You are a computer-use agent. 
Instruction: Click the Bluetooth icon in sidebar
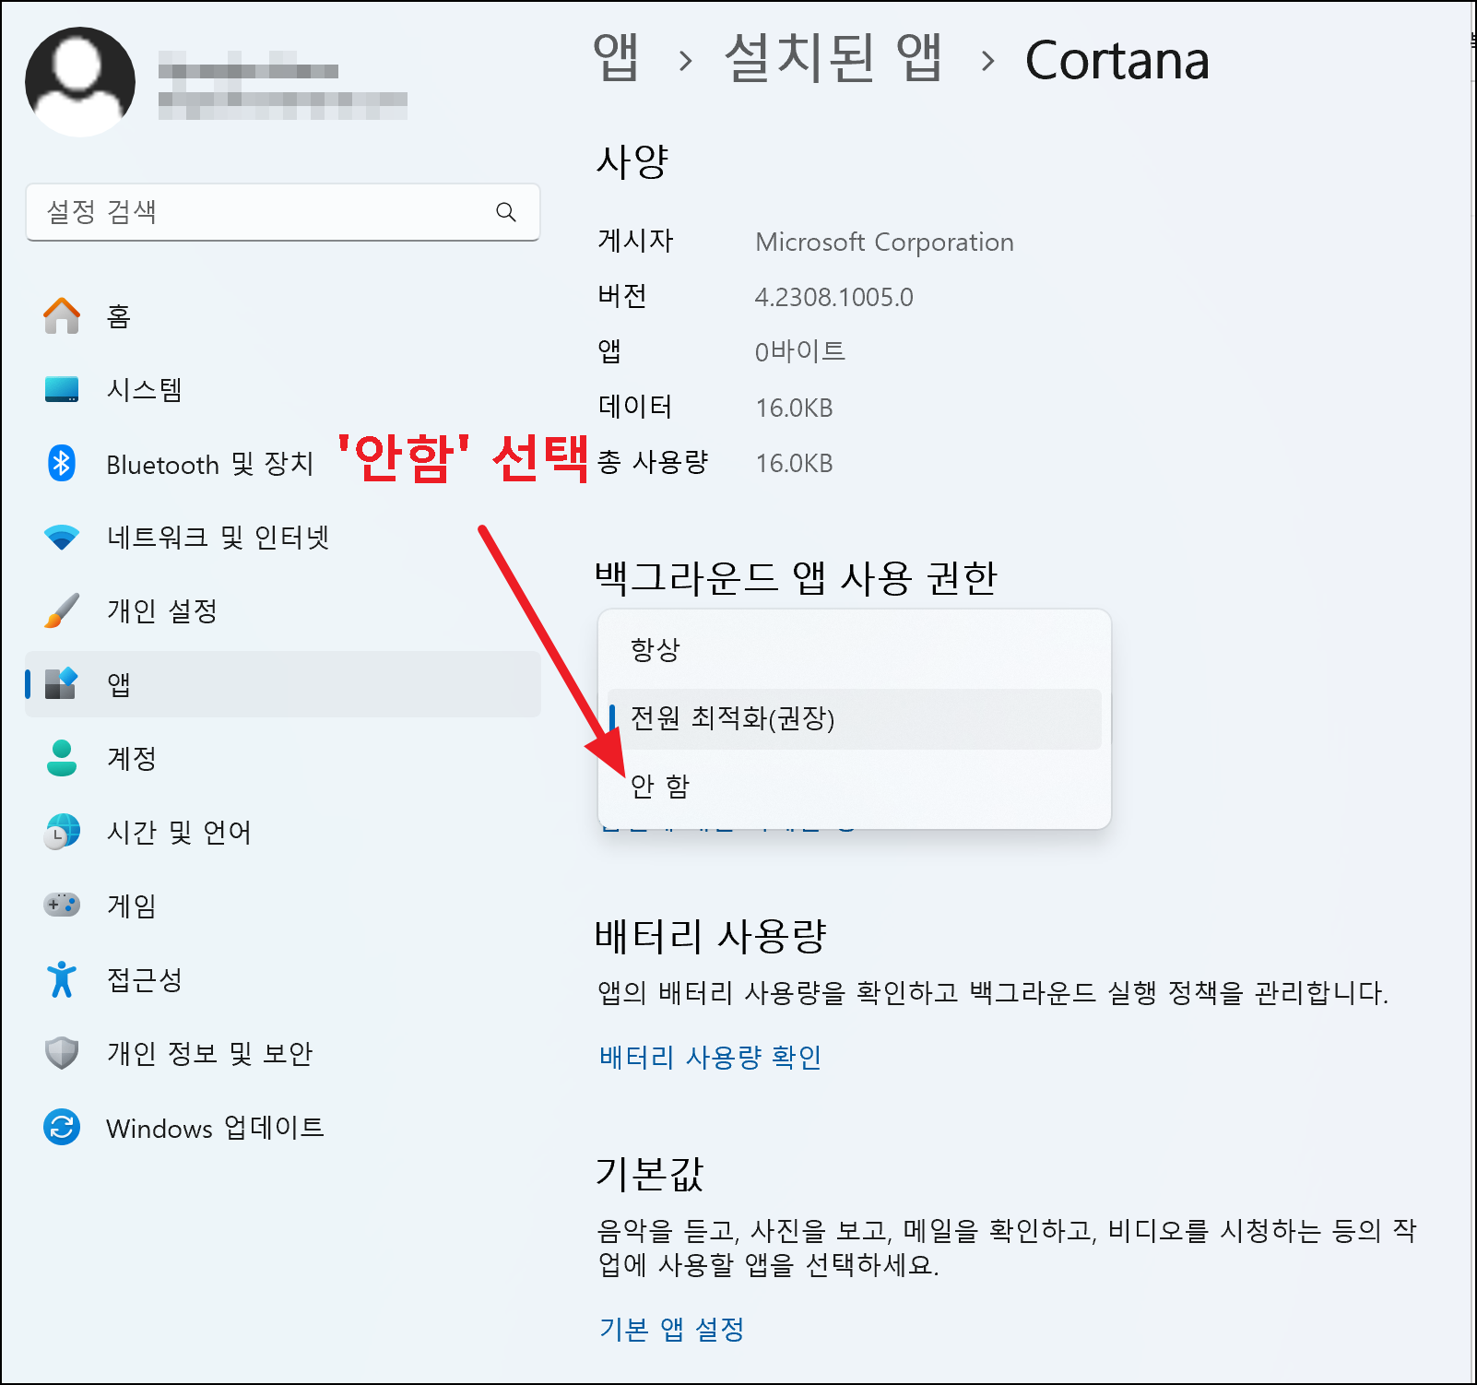pos(62,463)
